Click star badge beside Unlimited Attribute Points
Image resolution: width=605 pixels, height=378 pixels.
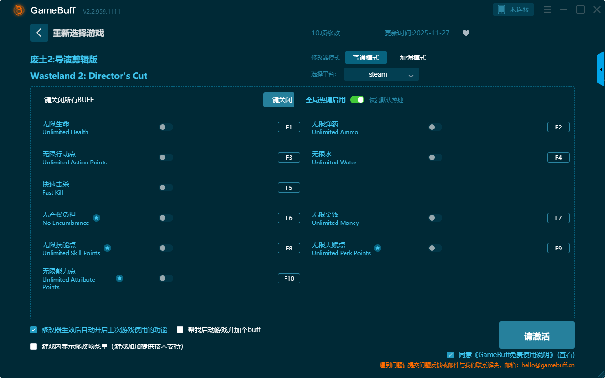click(x=120, y=278)
